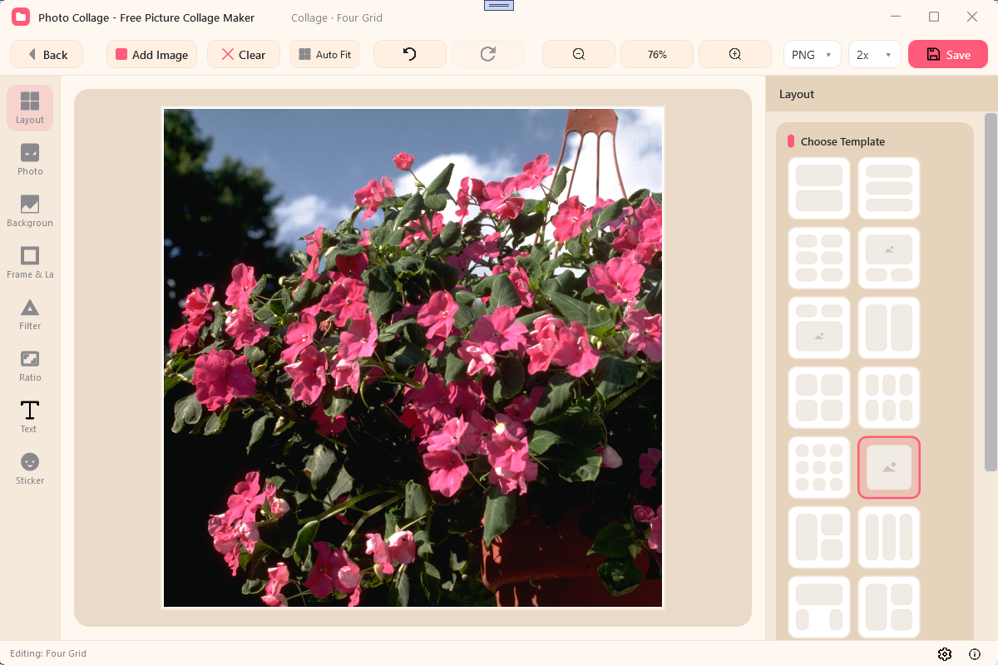
Task: Choose the two-column three-row grid template
Action: tap(819, 258)
